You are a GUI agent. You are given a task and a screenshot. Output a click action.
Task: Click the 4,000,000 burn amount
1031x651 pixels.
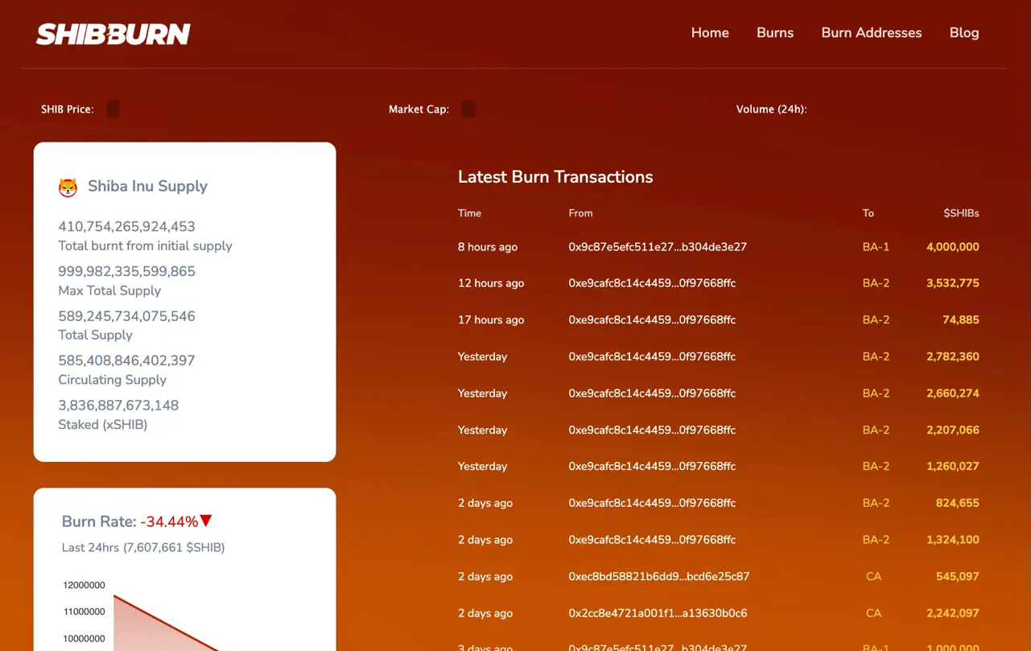point(952,247)
